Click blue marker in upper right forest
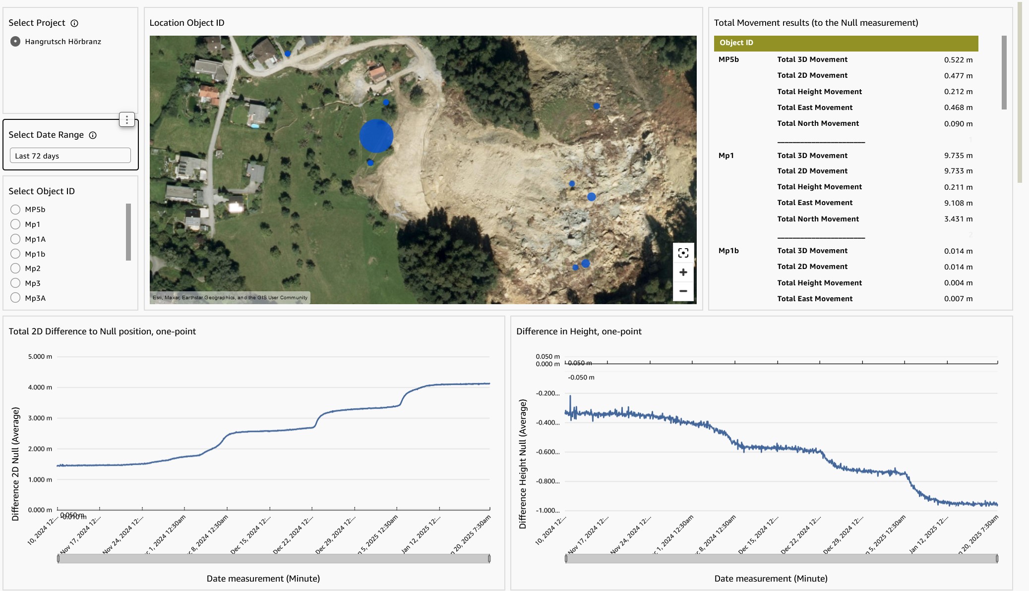1029x591 pixels. pos(597,106)
